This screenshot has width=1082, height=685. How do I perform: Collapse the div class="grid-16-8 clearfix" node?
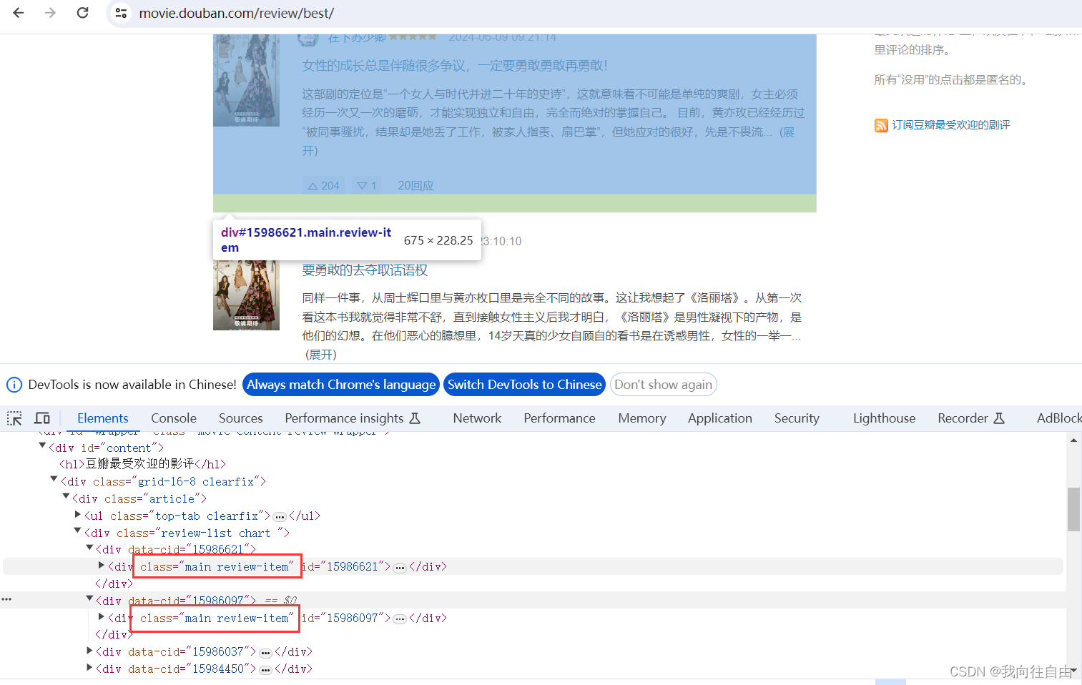pos(54,480)
